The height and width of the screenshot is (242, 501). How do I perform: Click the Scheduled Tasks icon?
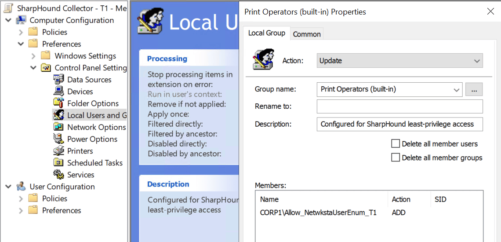click(58, 163)
